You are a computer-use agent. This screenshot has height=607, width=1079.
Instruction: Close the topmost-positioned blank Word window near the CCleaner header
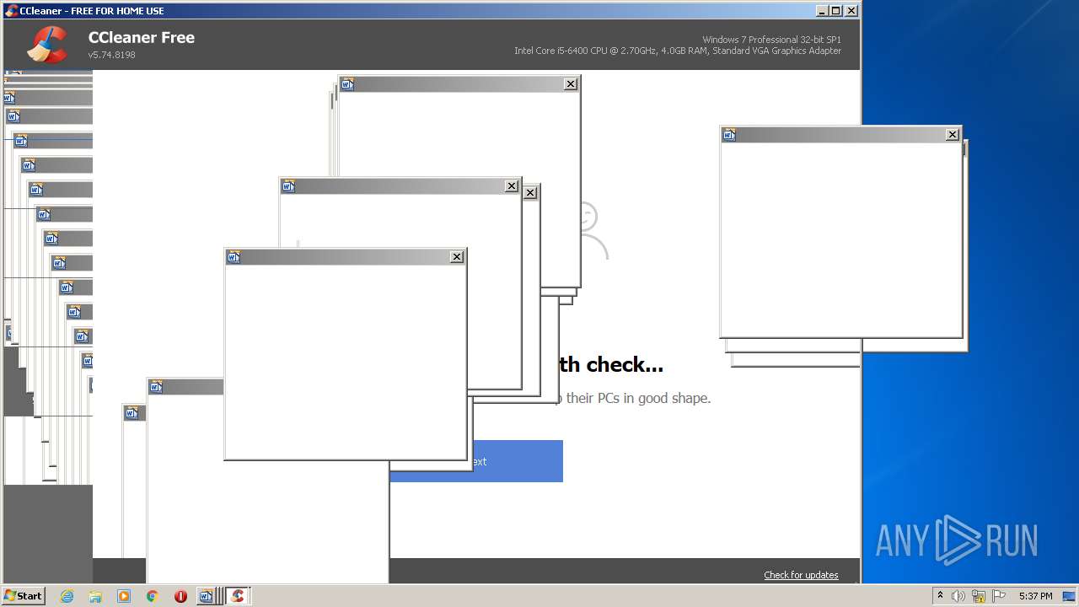571,84
